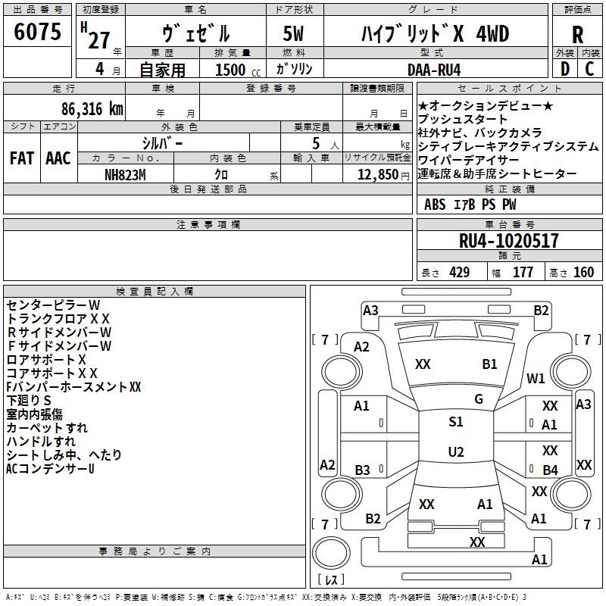Click mileage value 86,316 km

[x=92, y=109]
